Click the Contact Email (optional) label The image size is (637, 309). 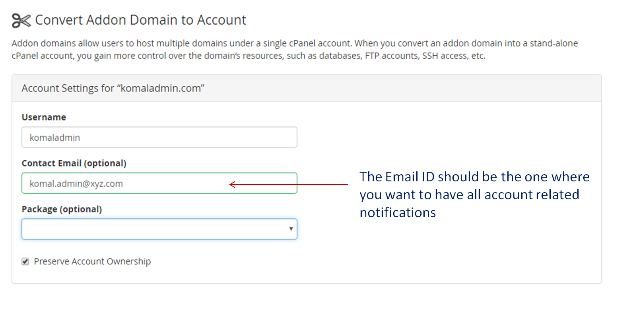[x=74, y=163]
